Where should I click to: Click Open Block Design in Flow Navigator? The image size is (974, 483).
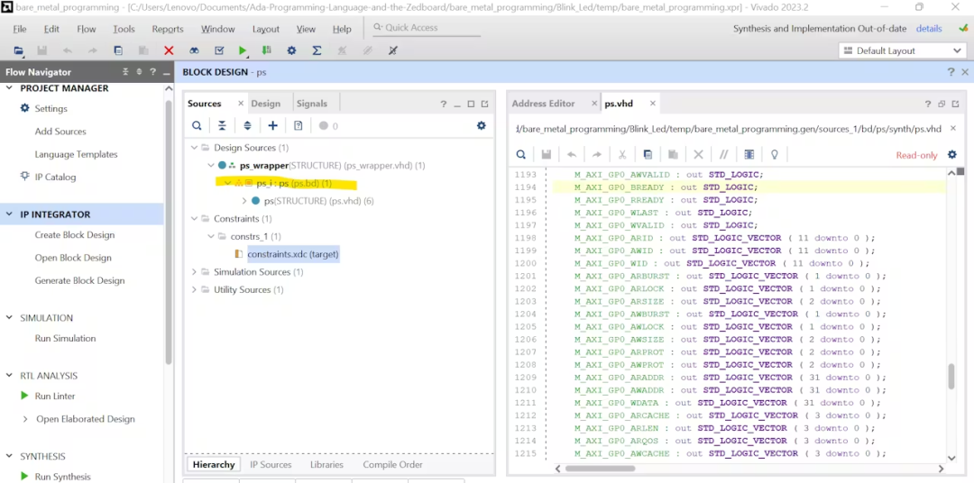click(x=73, y=258)
